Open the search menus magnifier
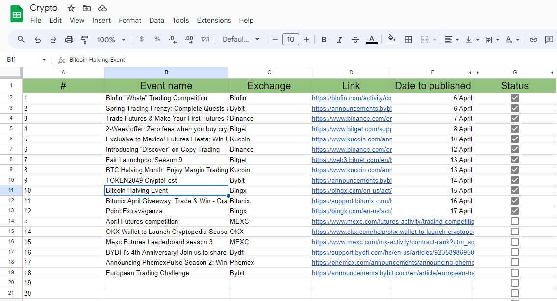Viewport: 557px width, 301px height. 21,39
